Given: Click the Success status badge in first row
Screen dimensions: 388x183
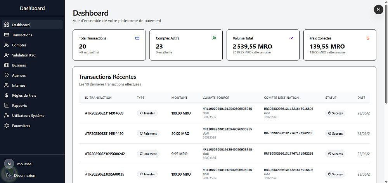Looking at the screenshot, I should pyautogui.click(x=335, y=113).
